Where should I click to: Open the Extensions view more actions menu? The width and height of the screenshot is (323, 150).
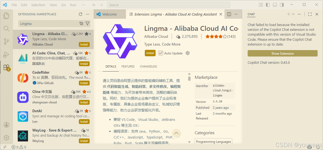87,14
